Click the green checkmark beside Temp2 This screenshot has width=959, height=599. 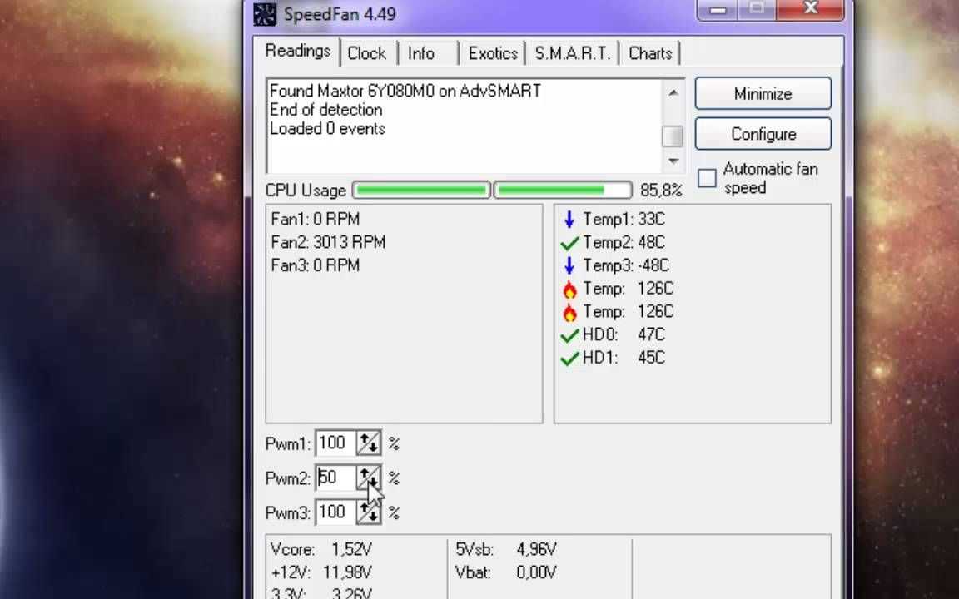(569, 243)
